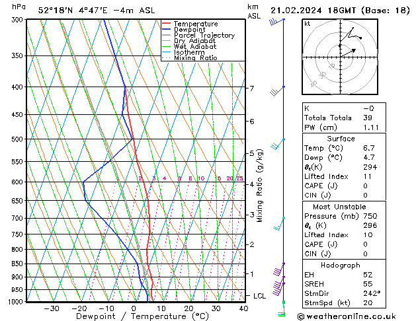
Task: Click the surface Dewp value 4.7
Action: [369, 157]
